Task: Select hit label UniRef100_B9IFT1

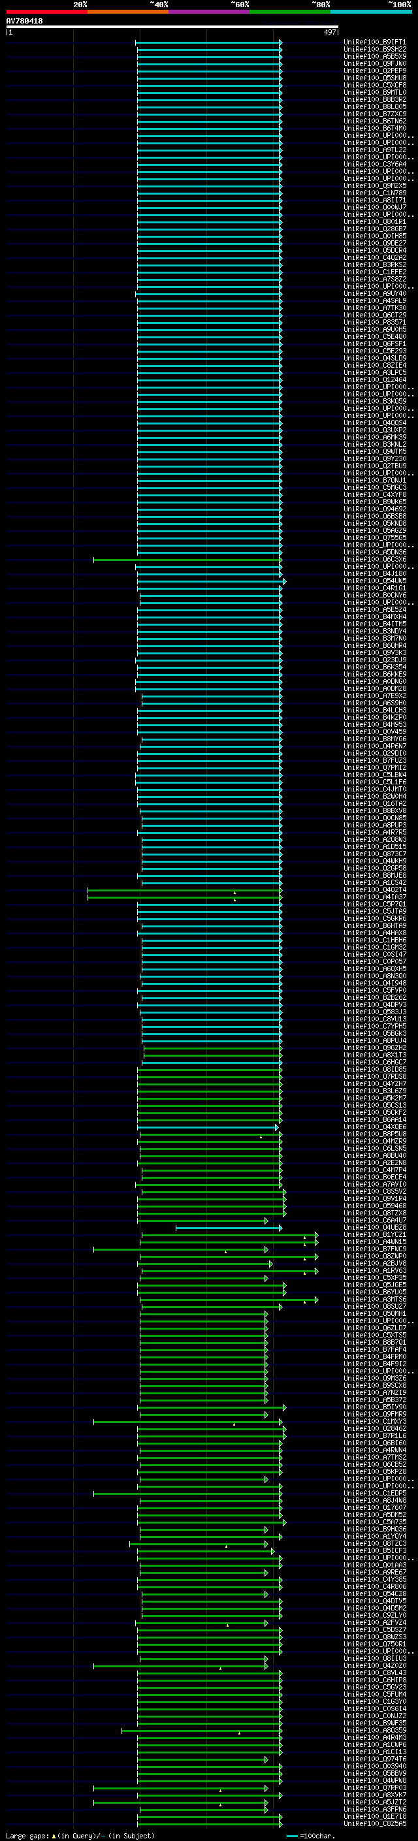Action: click(375, 42)
